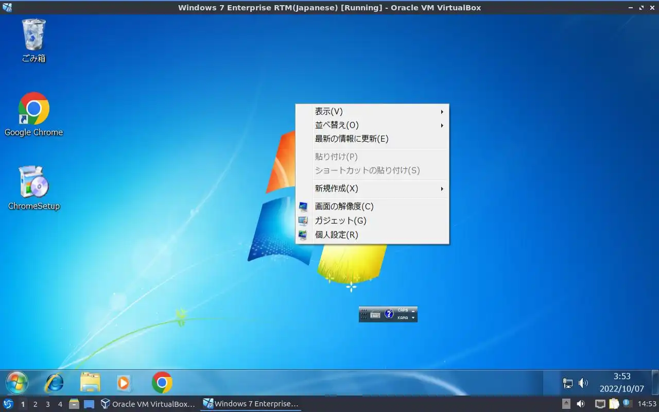
Task: Switch to workspace 1 on host panel
Action: [23, 404]
